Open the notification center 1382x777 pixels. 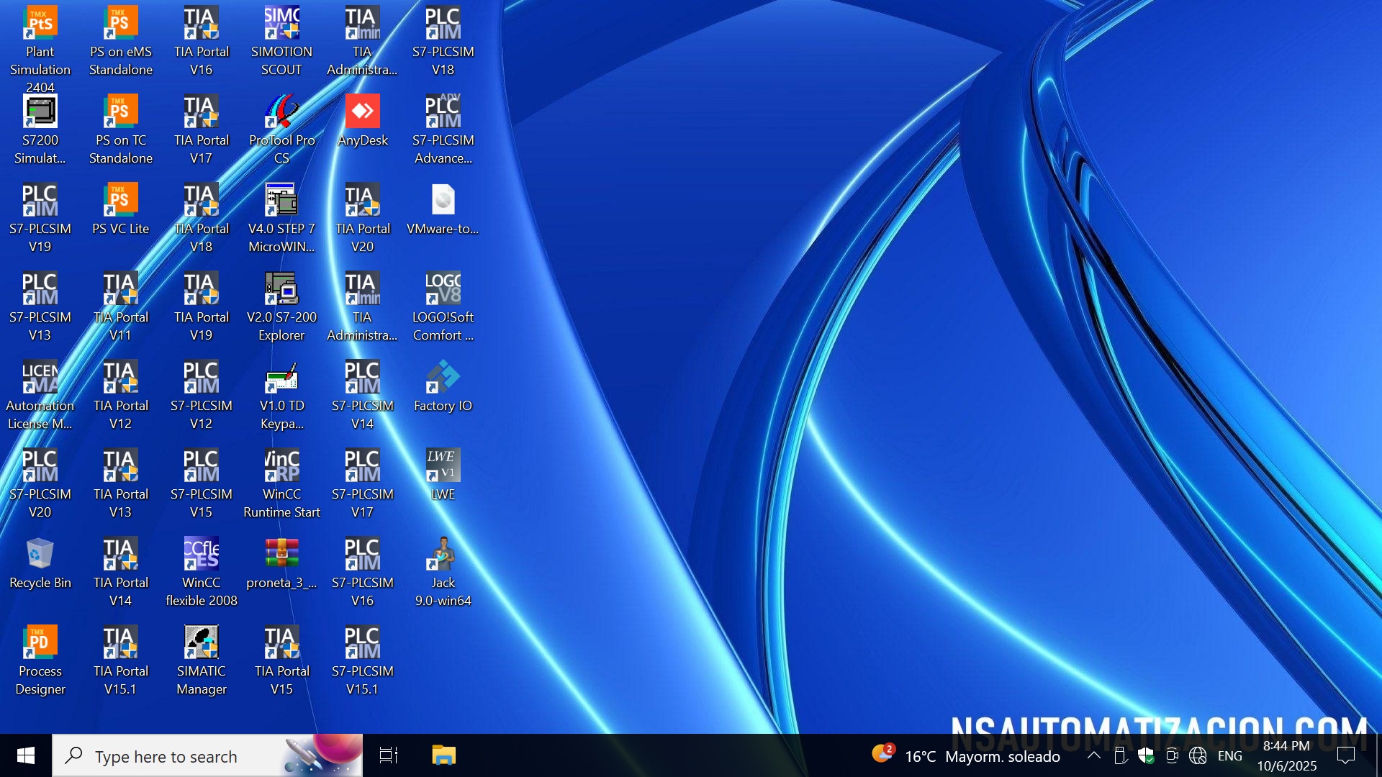point(1345,755)
